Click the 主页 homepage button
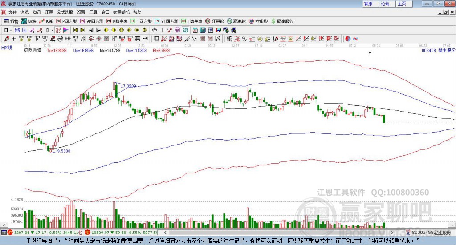456x245 pixels. click(404, 4)
